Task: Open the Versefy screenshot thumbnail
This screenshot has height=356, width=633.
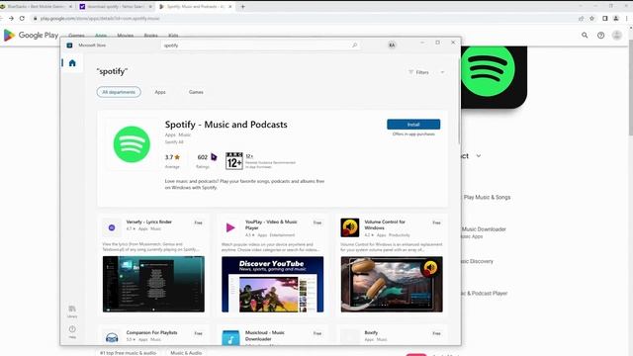Action: (153, 284)
